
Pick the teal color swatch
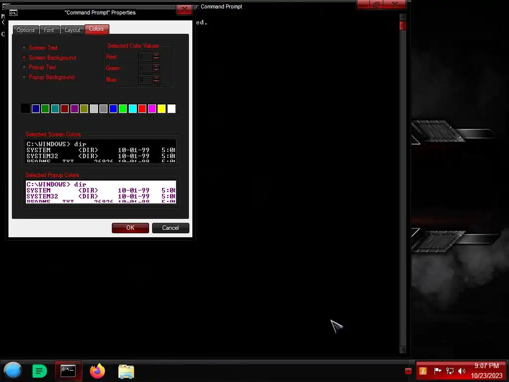click(55, 108)
